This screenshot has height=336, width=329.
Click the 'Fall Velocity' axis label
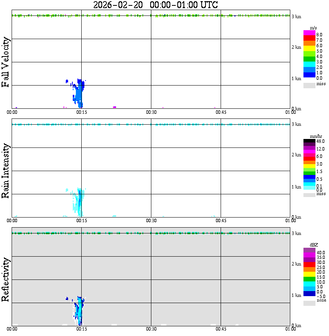(x=5, y=62)
